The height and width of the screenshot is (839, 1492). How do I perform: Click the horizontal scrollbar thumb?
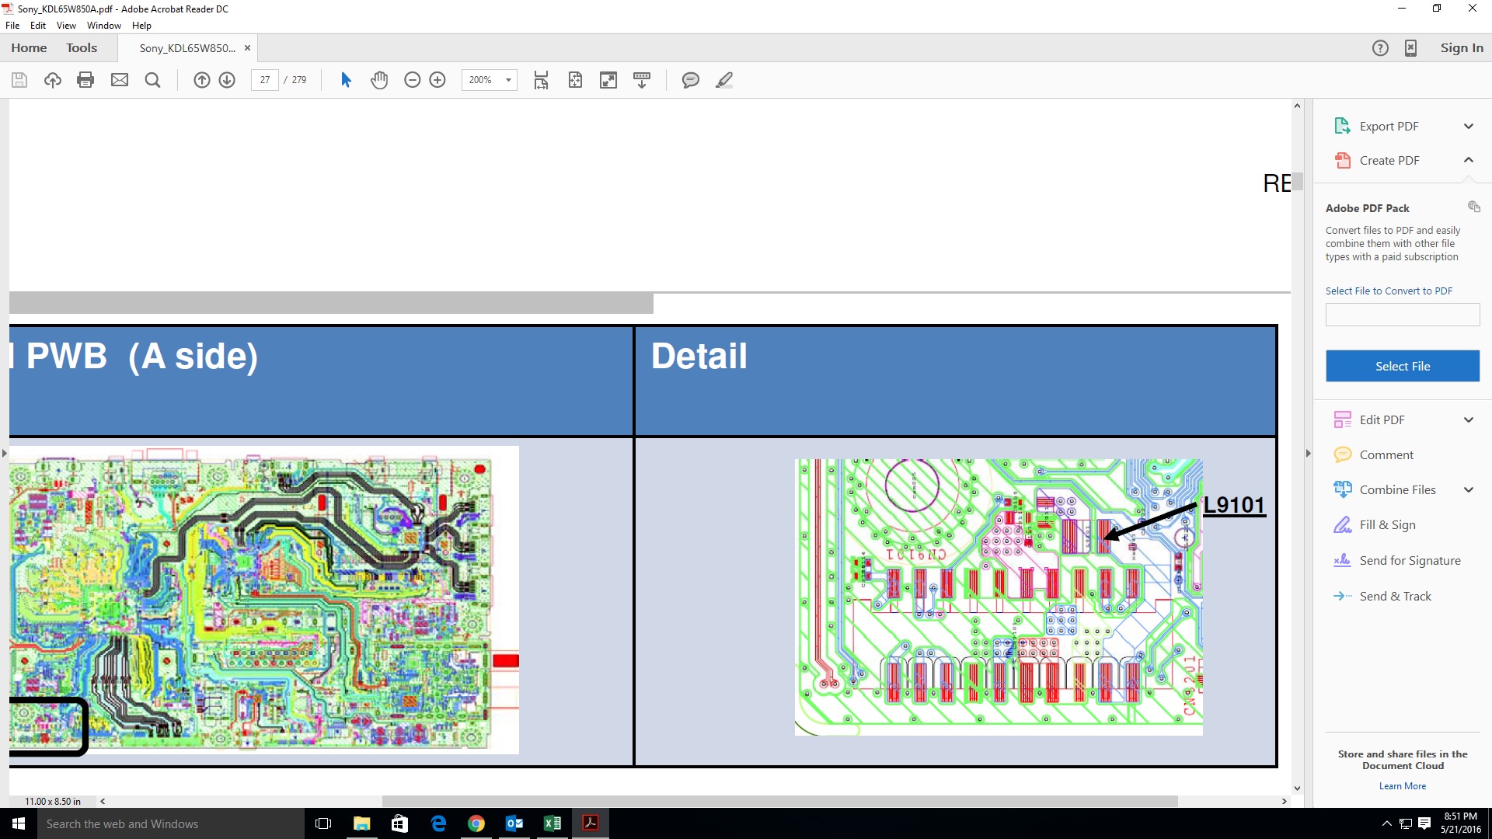point(779,801)
